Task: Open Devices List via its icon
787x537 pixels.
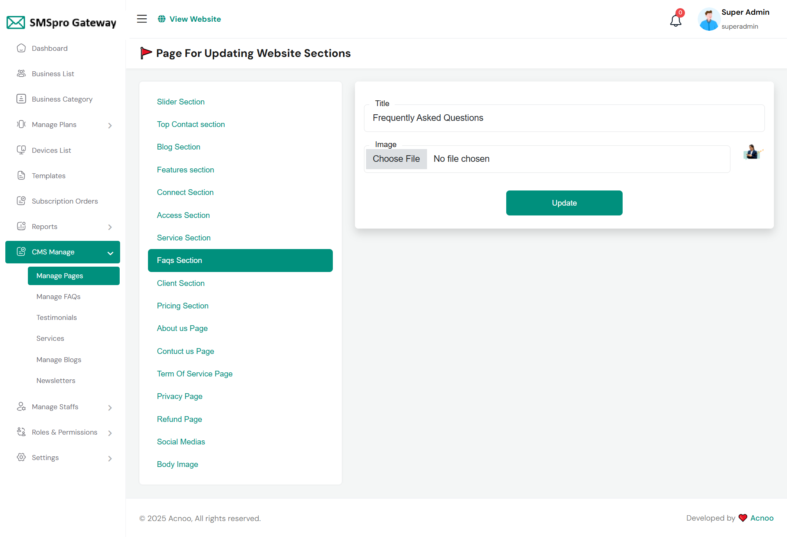Action: point(21,150)
